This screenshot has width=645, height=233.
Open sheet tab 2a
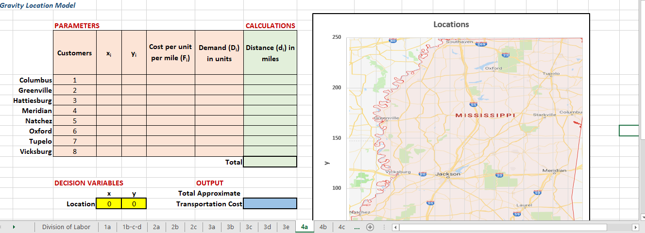156,227
